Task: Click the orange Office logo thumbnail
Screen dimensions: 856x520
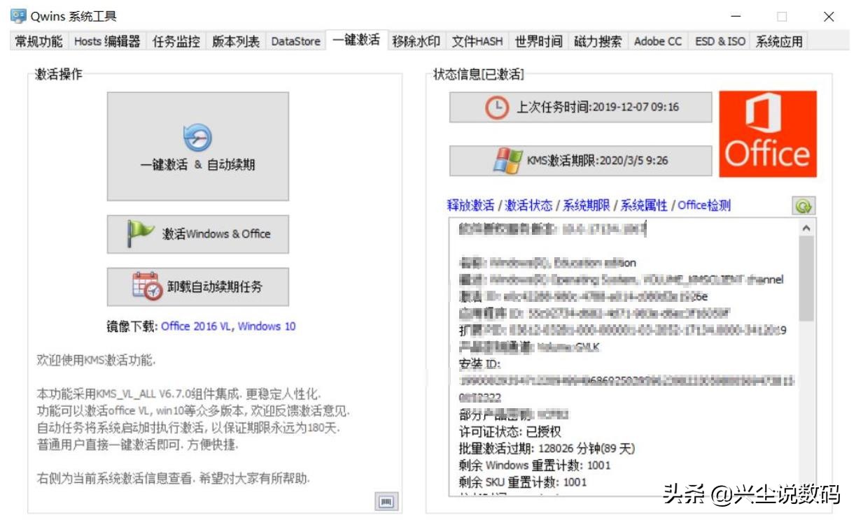Action: 769,133
